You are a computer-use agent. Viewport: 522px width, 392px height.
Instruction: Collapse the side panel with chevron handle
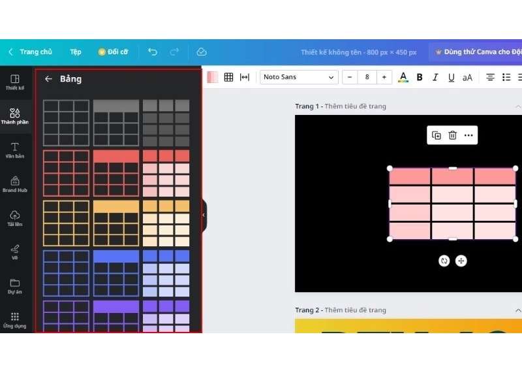[204, 215]
